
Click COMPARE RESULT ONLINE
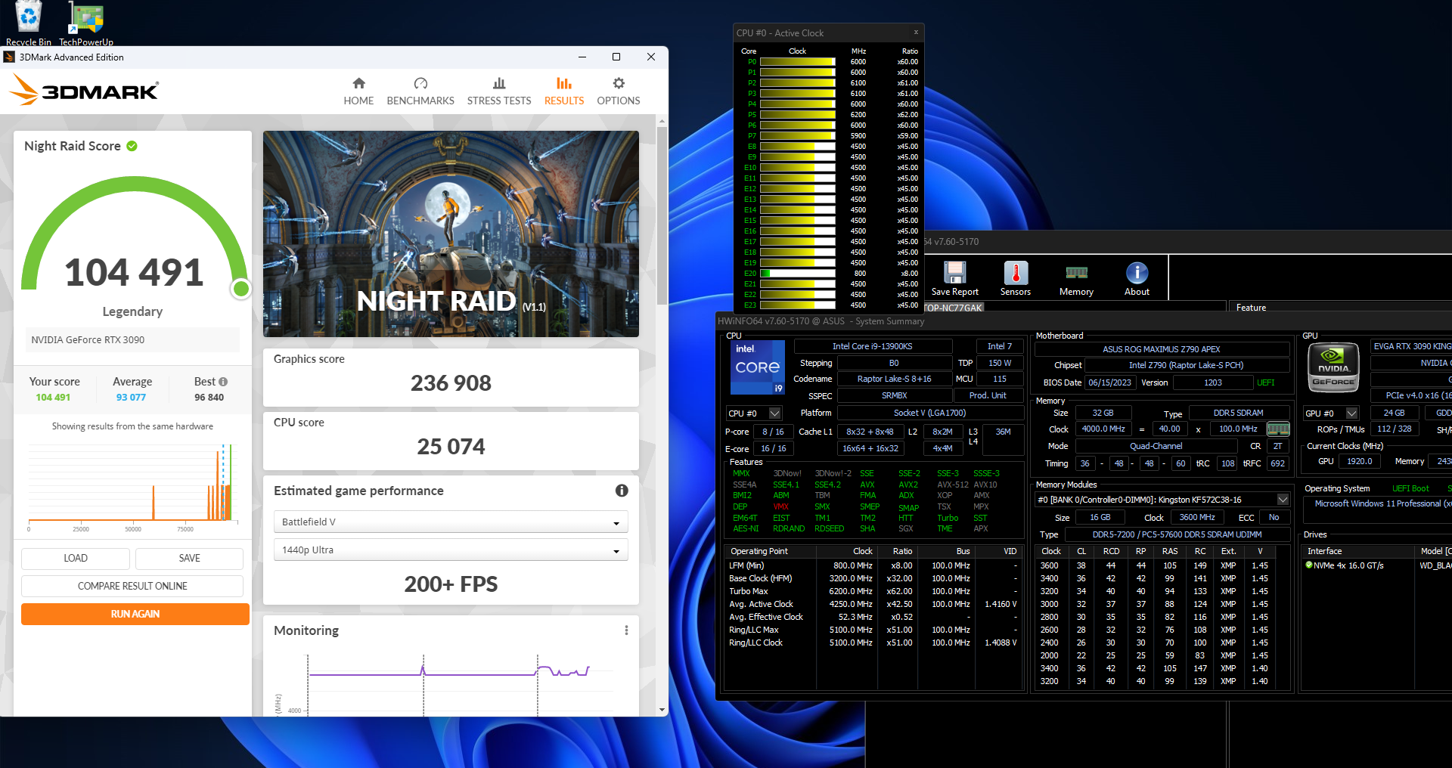(132, 586)
